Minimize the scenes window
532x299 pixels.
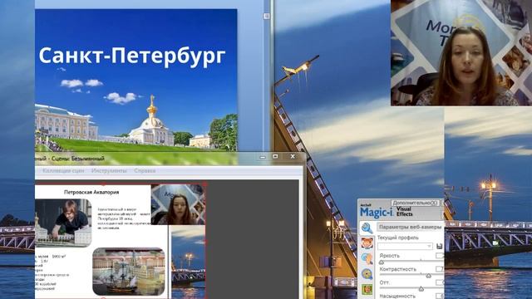coord(263,157)
